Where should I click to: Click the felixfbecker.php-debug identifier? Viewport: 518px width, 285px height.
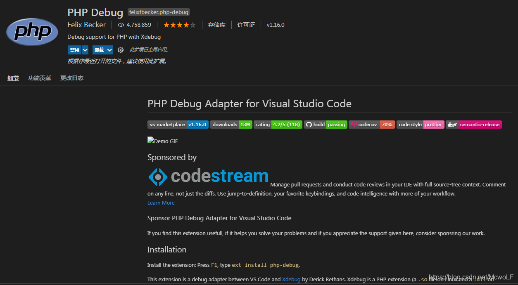[x=159, y=12]
